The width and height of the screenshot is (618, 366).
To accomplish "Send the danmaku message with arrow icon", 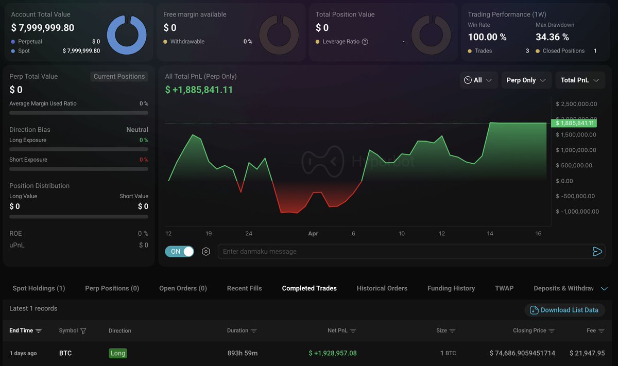I will pos(597,252).
